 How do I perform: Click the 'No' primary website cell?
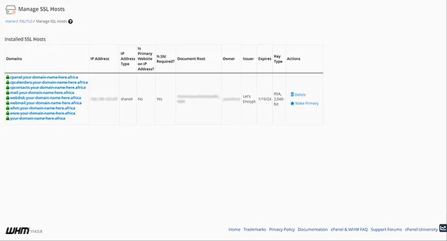click(140, 99)
